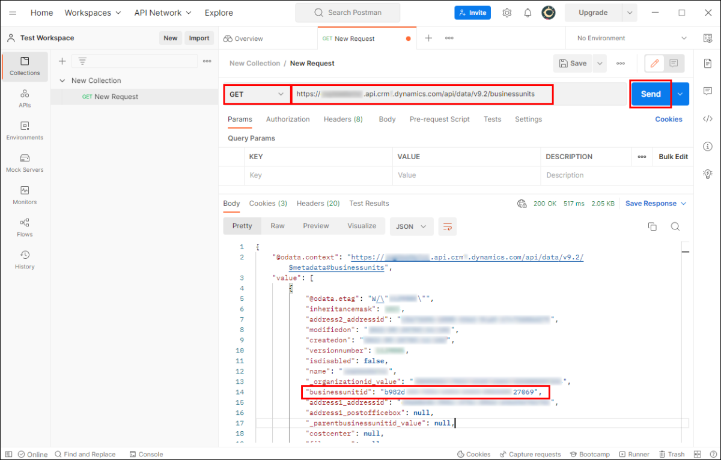The image size is (721, 460).
Task: Open Flows in the sidebar
Action: (x=25, y=228)
